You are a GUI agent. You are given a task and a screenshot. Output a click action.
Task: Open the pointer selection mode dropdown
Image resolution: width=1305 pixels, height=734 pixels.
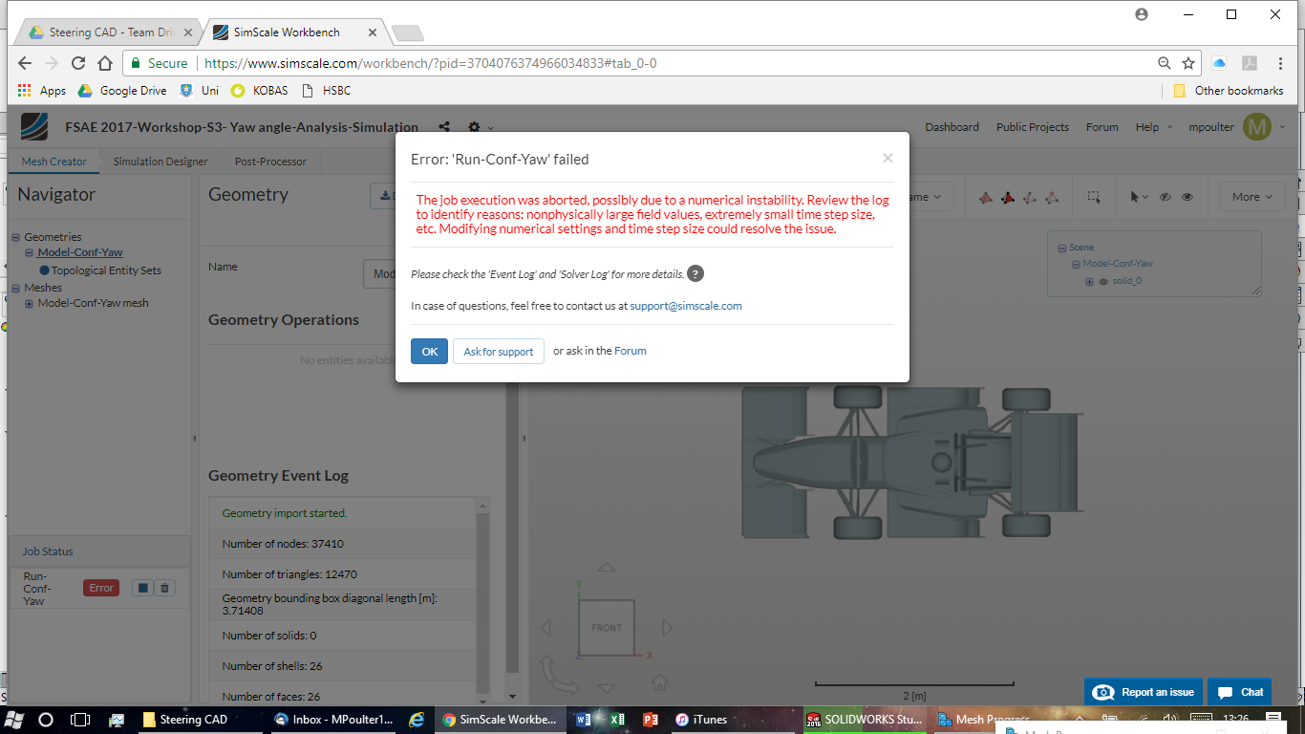[1140, 197]
